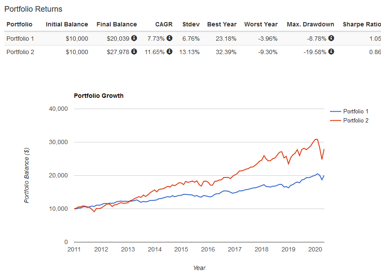Click info icon next to 11.65% CAGR
Viewport: 381px width, 280px height.
click(170, 51)
